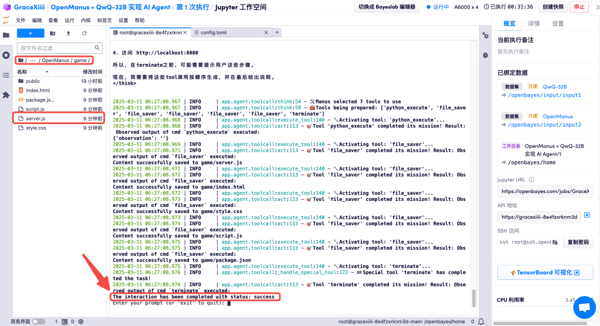Click the upload files icon
The image size is (600, 326).
68,33
